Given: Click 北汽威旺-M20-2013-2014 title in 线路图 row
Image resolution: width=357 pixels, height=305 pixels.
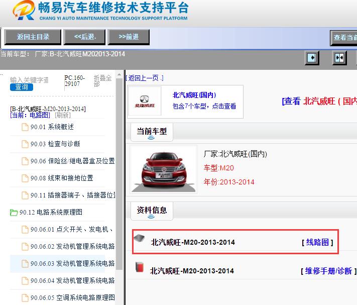Looking at the screenshot, I should pyautogui.click(x=193, y=242).
